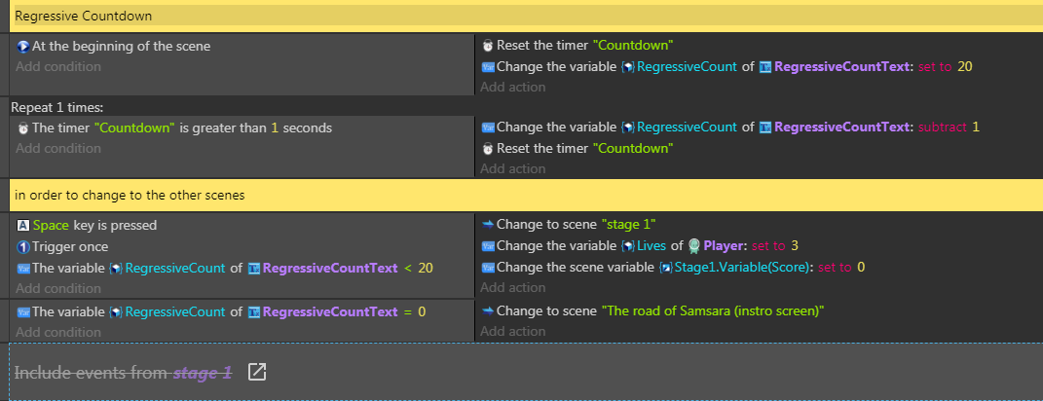The image size is (1043, 401).
Task: Click the Trigger once icon
Action: pos(23,246)
